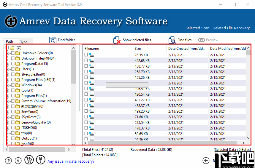Check the ProgramData(15) checkbox
This screenshot has width=255, height=168.
click(13, 64)
